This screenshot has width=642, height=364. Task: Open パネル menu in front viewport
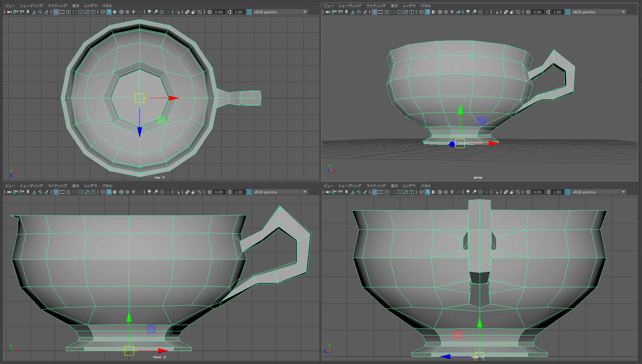[107, 186]
